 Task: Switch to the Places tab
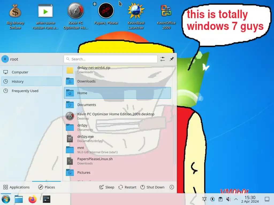[47, 187]
